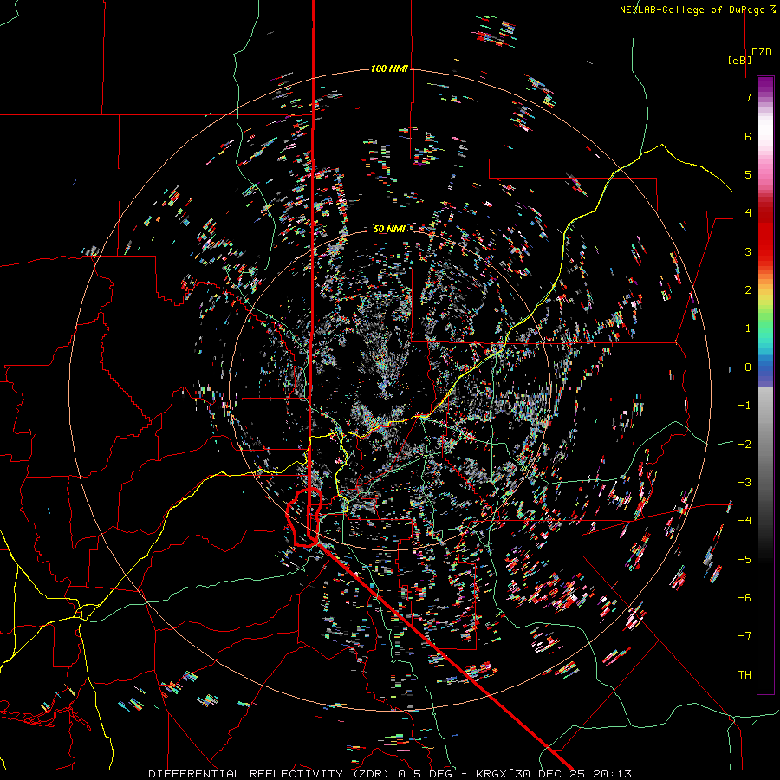Select the -6 value on the scale
This screenshot has height=780, width=780.
pos(744,598)
